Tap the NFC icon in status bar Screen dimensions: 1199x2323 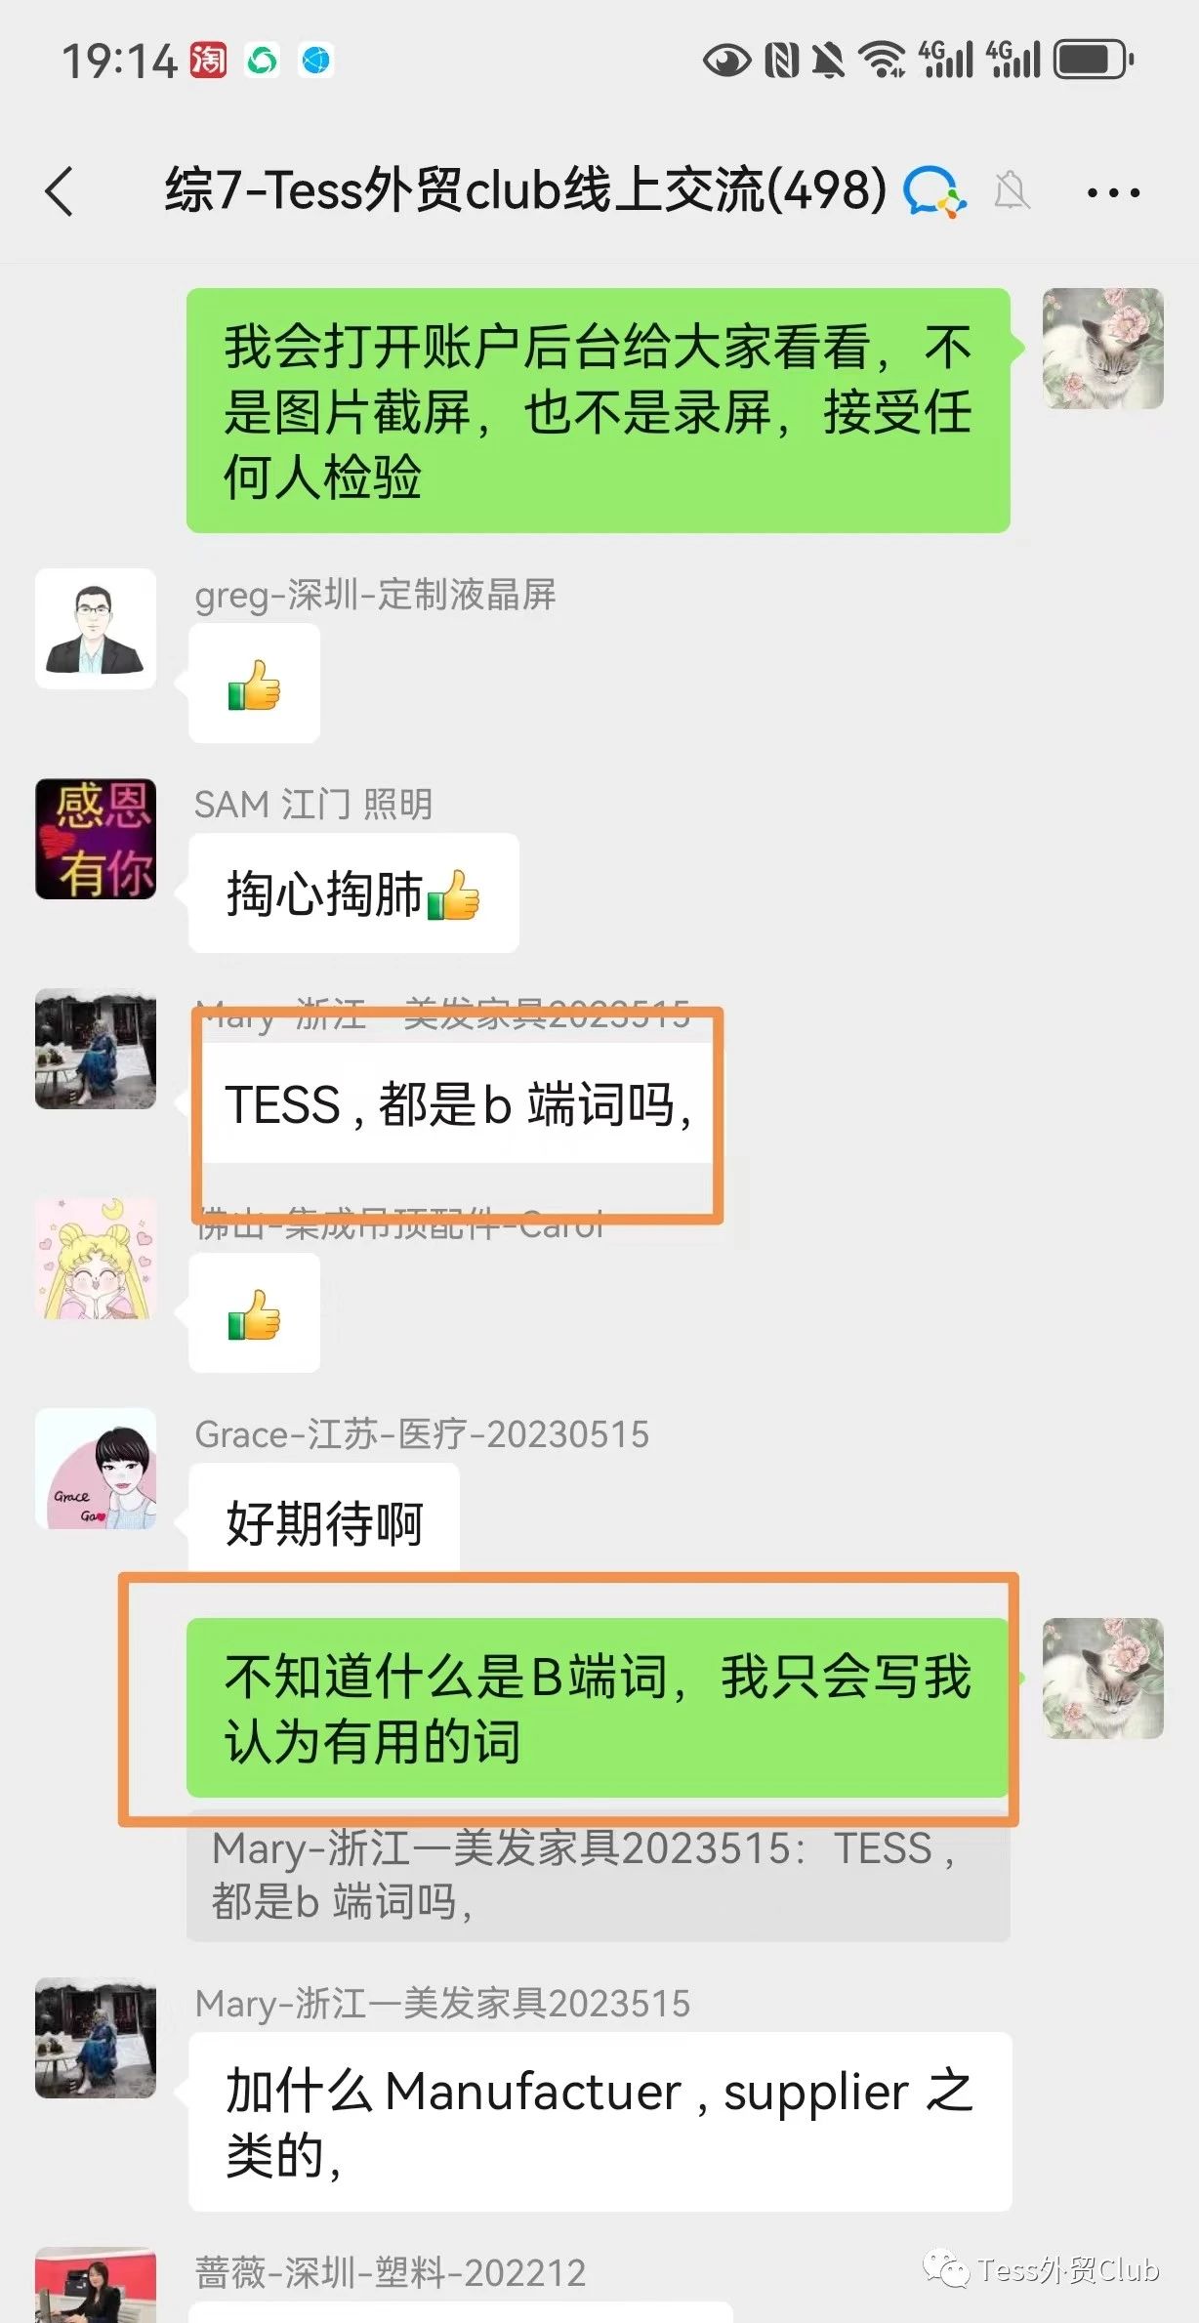pyautogui.click(x=781, y=60)
